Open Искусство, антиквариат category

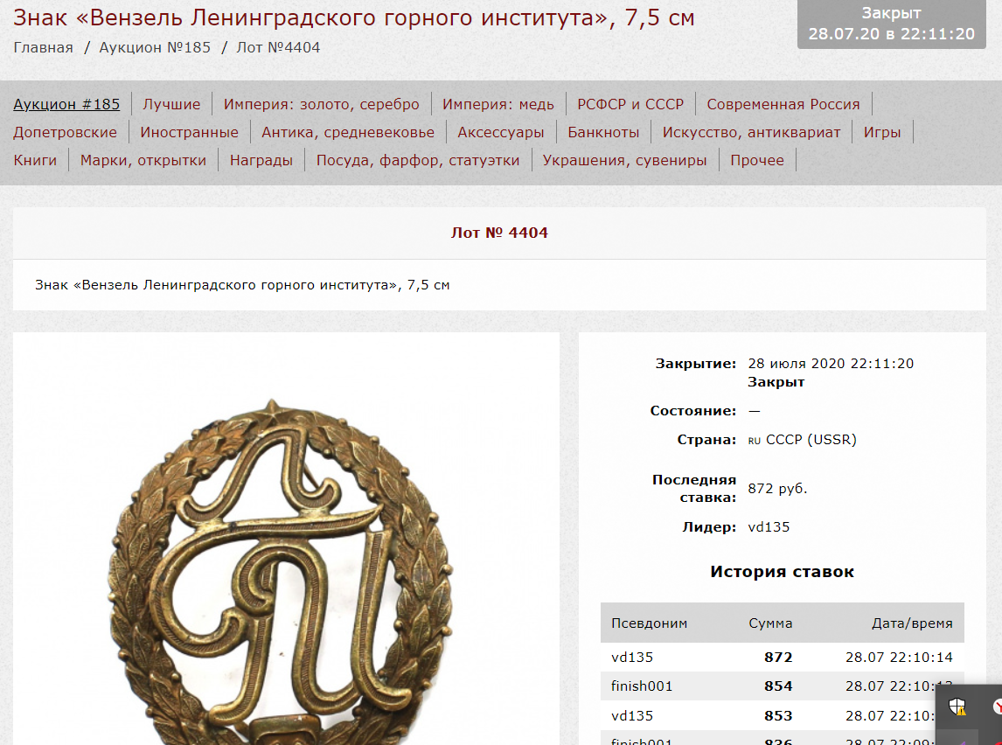tap(751, 132)
